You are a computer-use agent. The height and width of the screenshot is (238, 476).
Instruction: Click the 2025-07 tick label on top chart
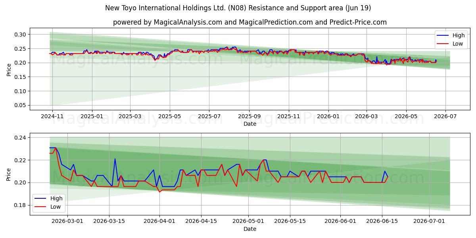(210, 117)
